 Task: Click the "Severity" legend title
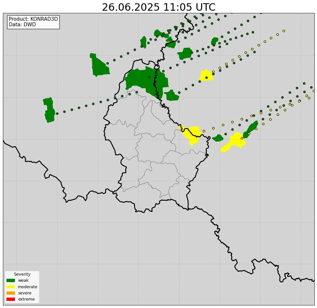coord(22,274)
